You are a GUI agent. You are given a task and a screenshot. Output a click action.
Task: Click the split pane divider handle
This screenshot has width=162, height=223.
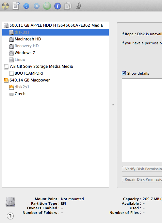click(113, 105)
